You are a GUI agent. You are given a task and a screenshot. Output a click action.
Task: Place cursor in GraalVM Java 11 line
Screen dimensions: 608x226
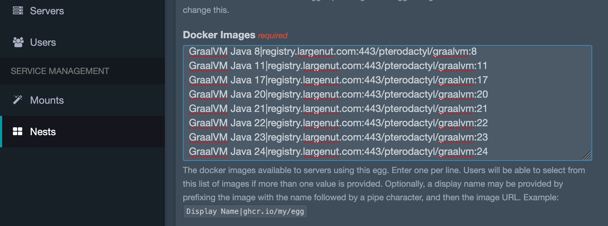338,66
